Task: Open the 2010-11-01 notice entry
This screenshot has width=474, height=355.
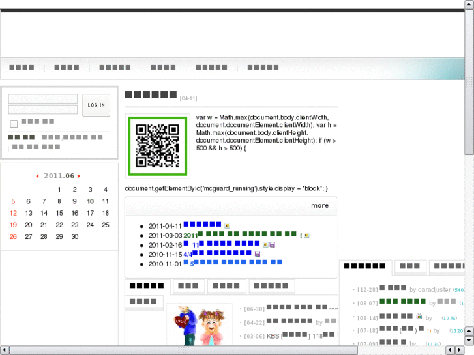Action: 233,263
